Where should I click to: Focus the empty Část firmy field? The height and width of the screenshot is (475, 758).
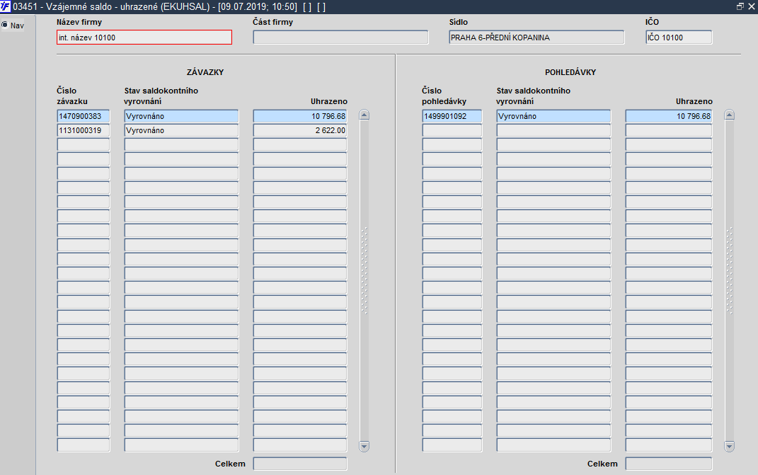click(x=340, y=38)
